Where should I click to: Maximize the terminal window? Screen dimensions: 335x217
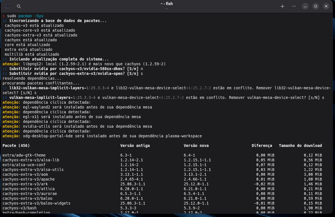(x=316, y=6)
